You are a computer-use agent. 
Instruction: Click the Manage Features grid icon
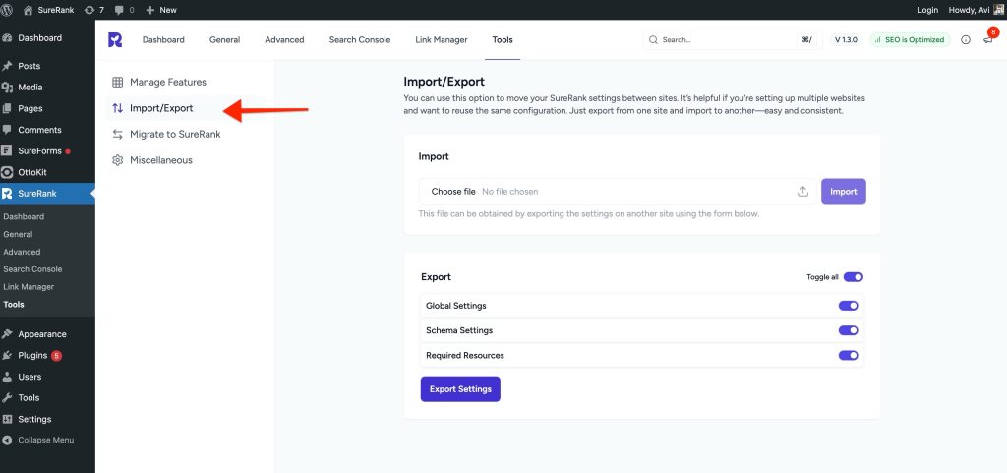coord(118,83)
